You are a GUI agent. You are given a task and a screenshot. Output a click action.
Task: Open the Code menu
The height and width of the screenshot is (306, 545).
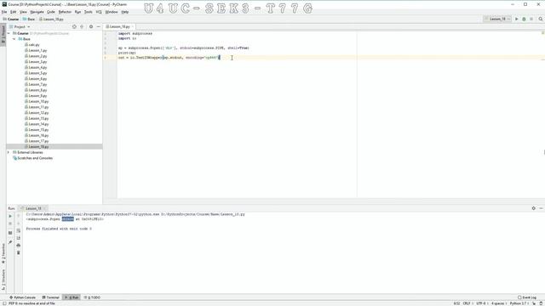[x=51, y=12]
